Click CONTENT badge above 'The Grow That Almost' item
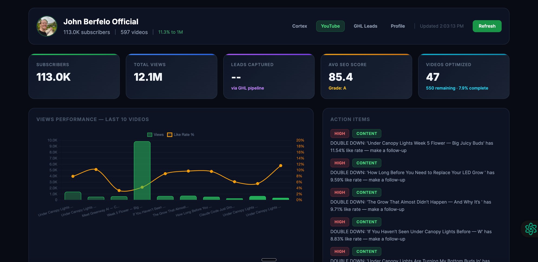The height and width of the screenshot is (262, 538). [x=366, y=192]
